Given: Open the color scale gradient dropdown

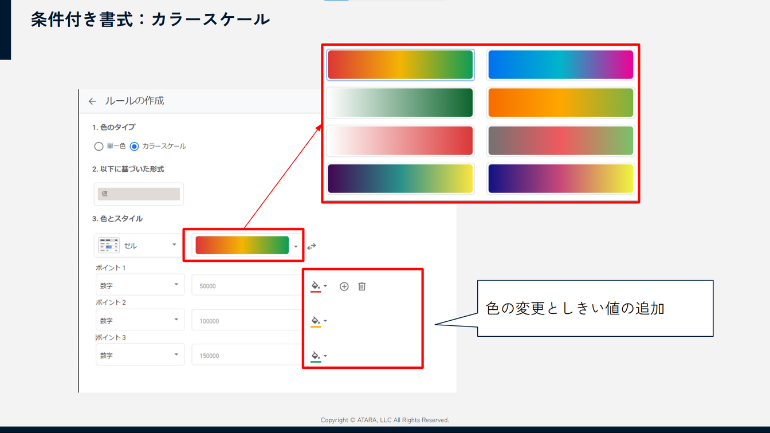Looking at the screenshot, I should point(246,246).
